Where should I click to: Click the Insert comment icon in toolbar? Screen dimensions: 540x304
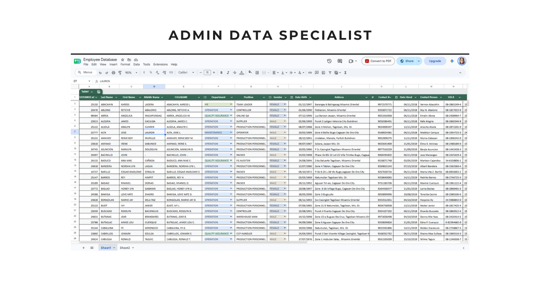tap(317, 73)
